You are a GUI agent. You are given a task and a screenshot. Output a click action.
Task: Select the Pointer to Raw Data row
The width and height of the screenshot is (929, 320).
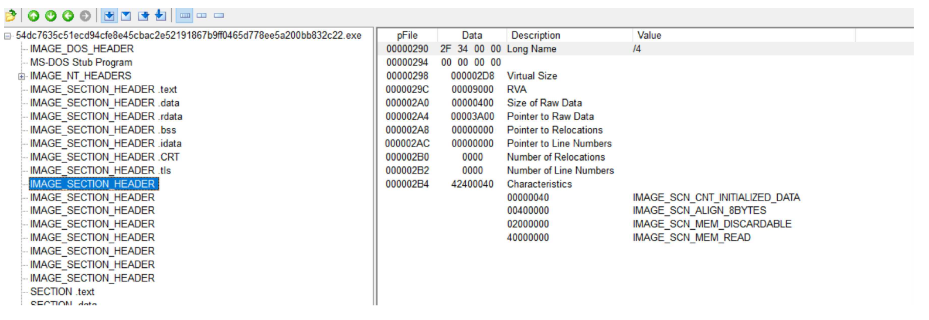coord(550,117)
